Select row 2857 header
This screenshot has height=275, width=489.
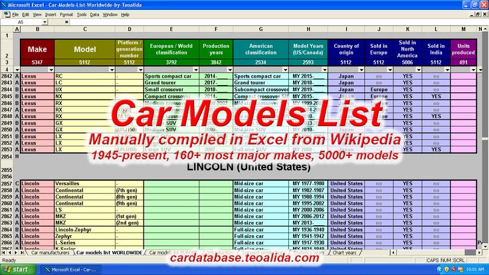click(7, 183)
